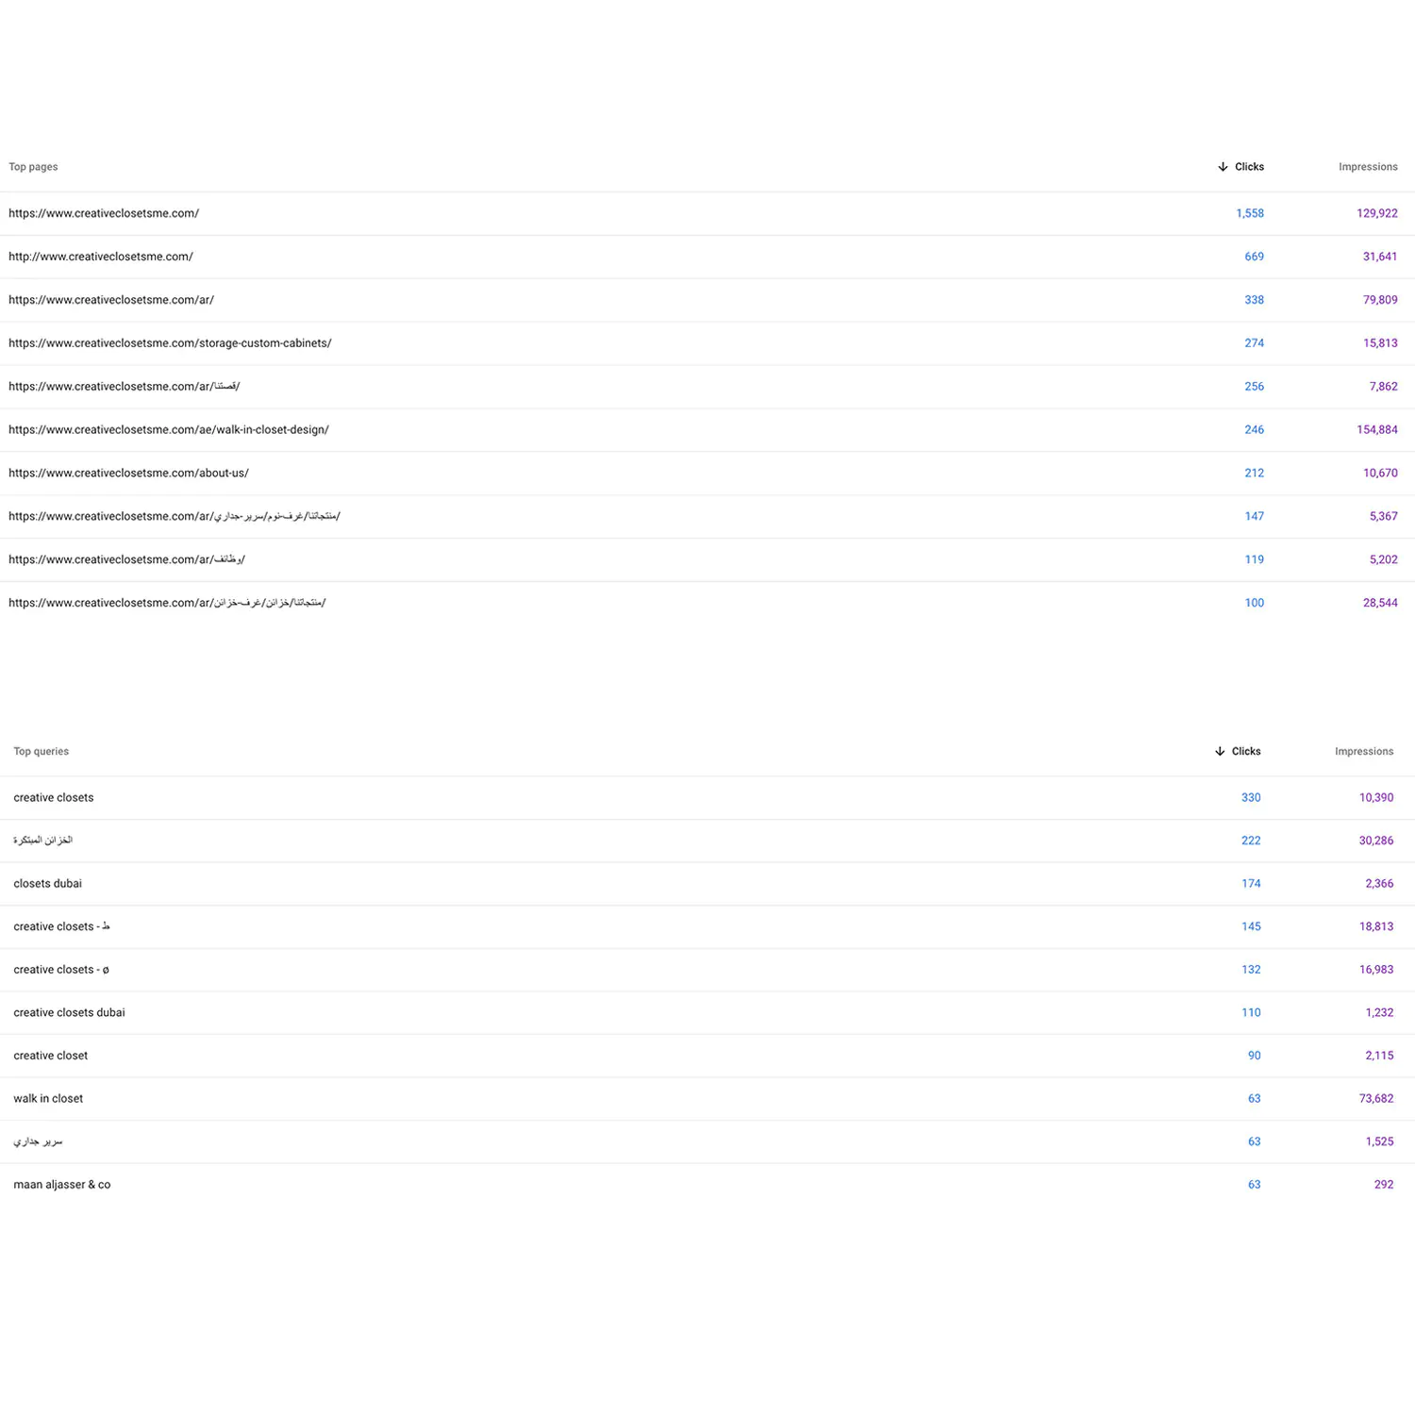The height and width of the screenshot is (1415, 1415).
Task: Sort Top queries by Impressions
Action: (1363, 752)
